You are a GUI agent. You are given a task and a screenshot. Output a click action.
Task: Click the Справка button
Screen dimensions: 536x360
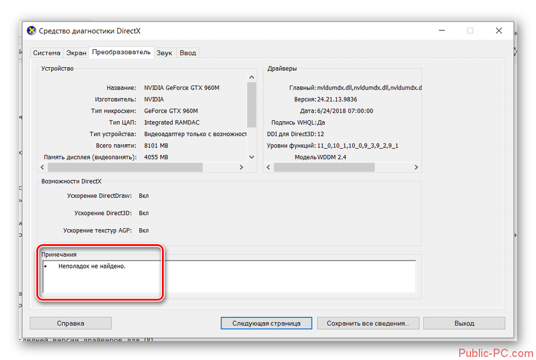(x=70, y=323)
